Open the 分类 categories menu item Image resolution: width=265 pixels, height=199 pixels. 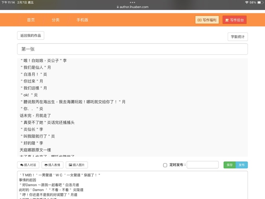[55, 20]
